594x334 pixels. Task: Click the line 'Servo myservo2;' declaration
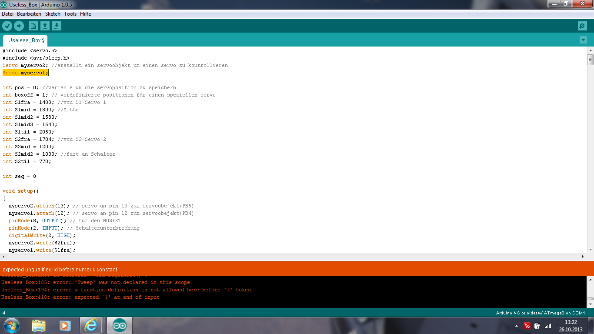tap(25, 65)
